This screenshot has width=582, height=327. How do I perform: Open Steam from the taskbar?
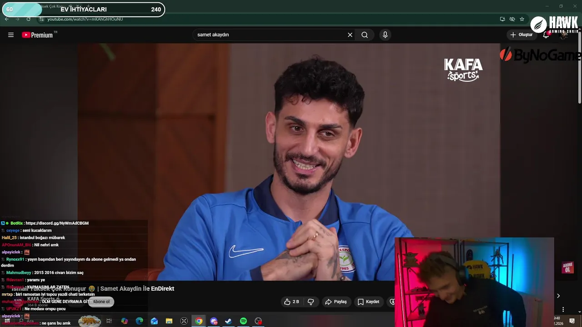(x=229, y=321)
